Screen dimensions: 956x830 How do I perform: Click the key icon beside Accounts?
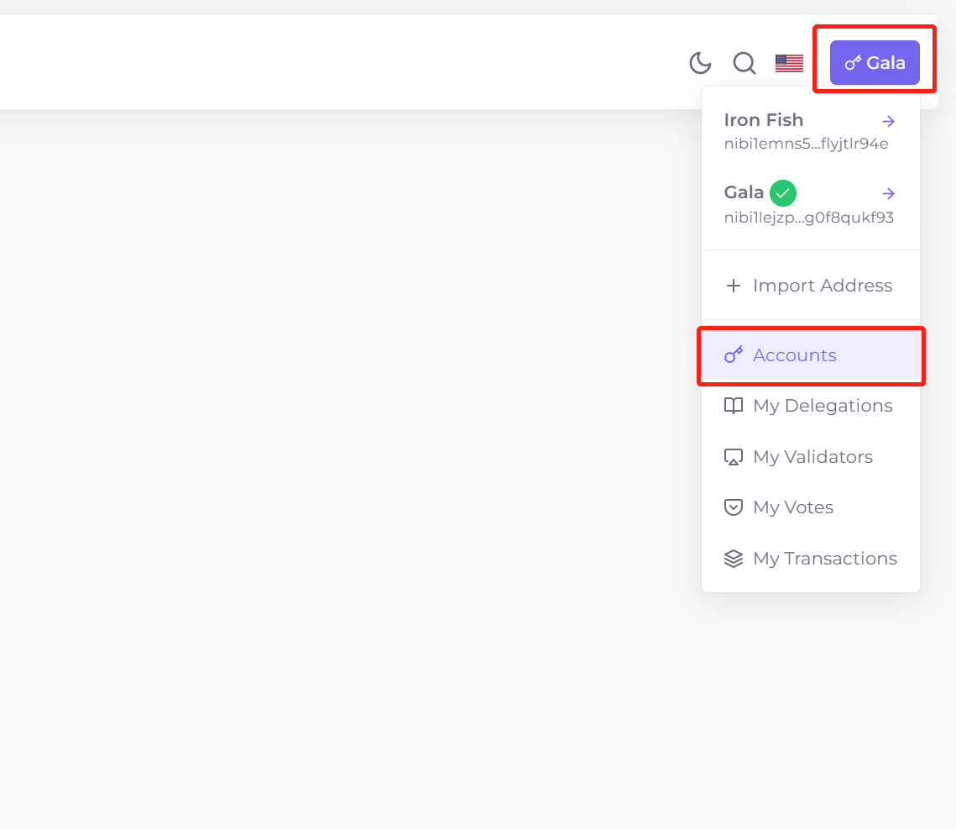click(x=734, y=355)
